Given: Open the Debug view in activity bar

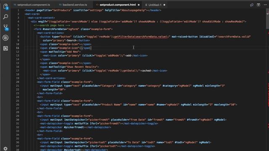Looking at the screenshot, I should (5, 38).
